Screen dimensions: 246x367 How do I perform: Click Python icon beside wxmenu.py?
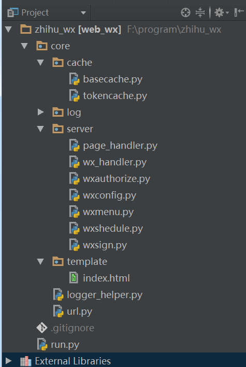(x=75, y=212)
